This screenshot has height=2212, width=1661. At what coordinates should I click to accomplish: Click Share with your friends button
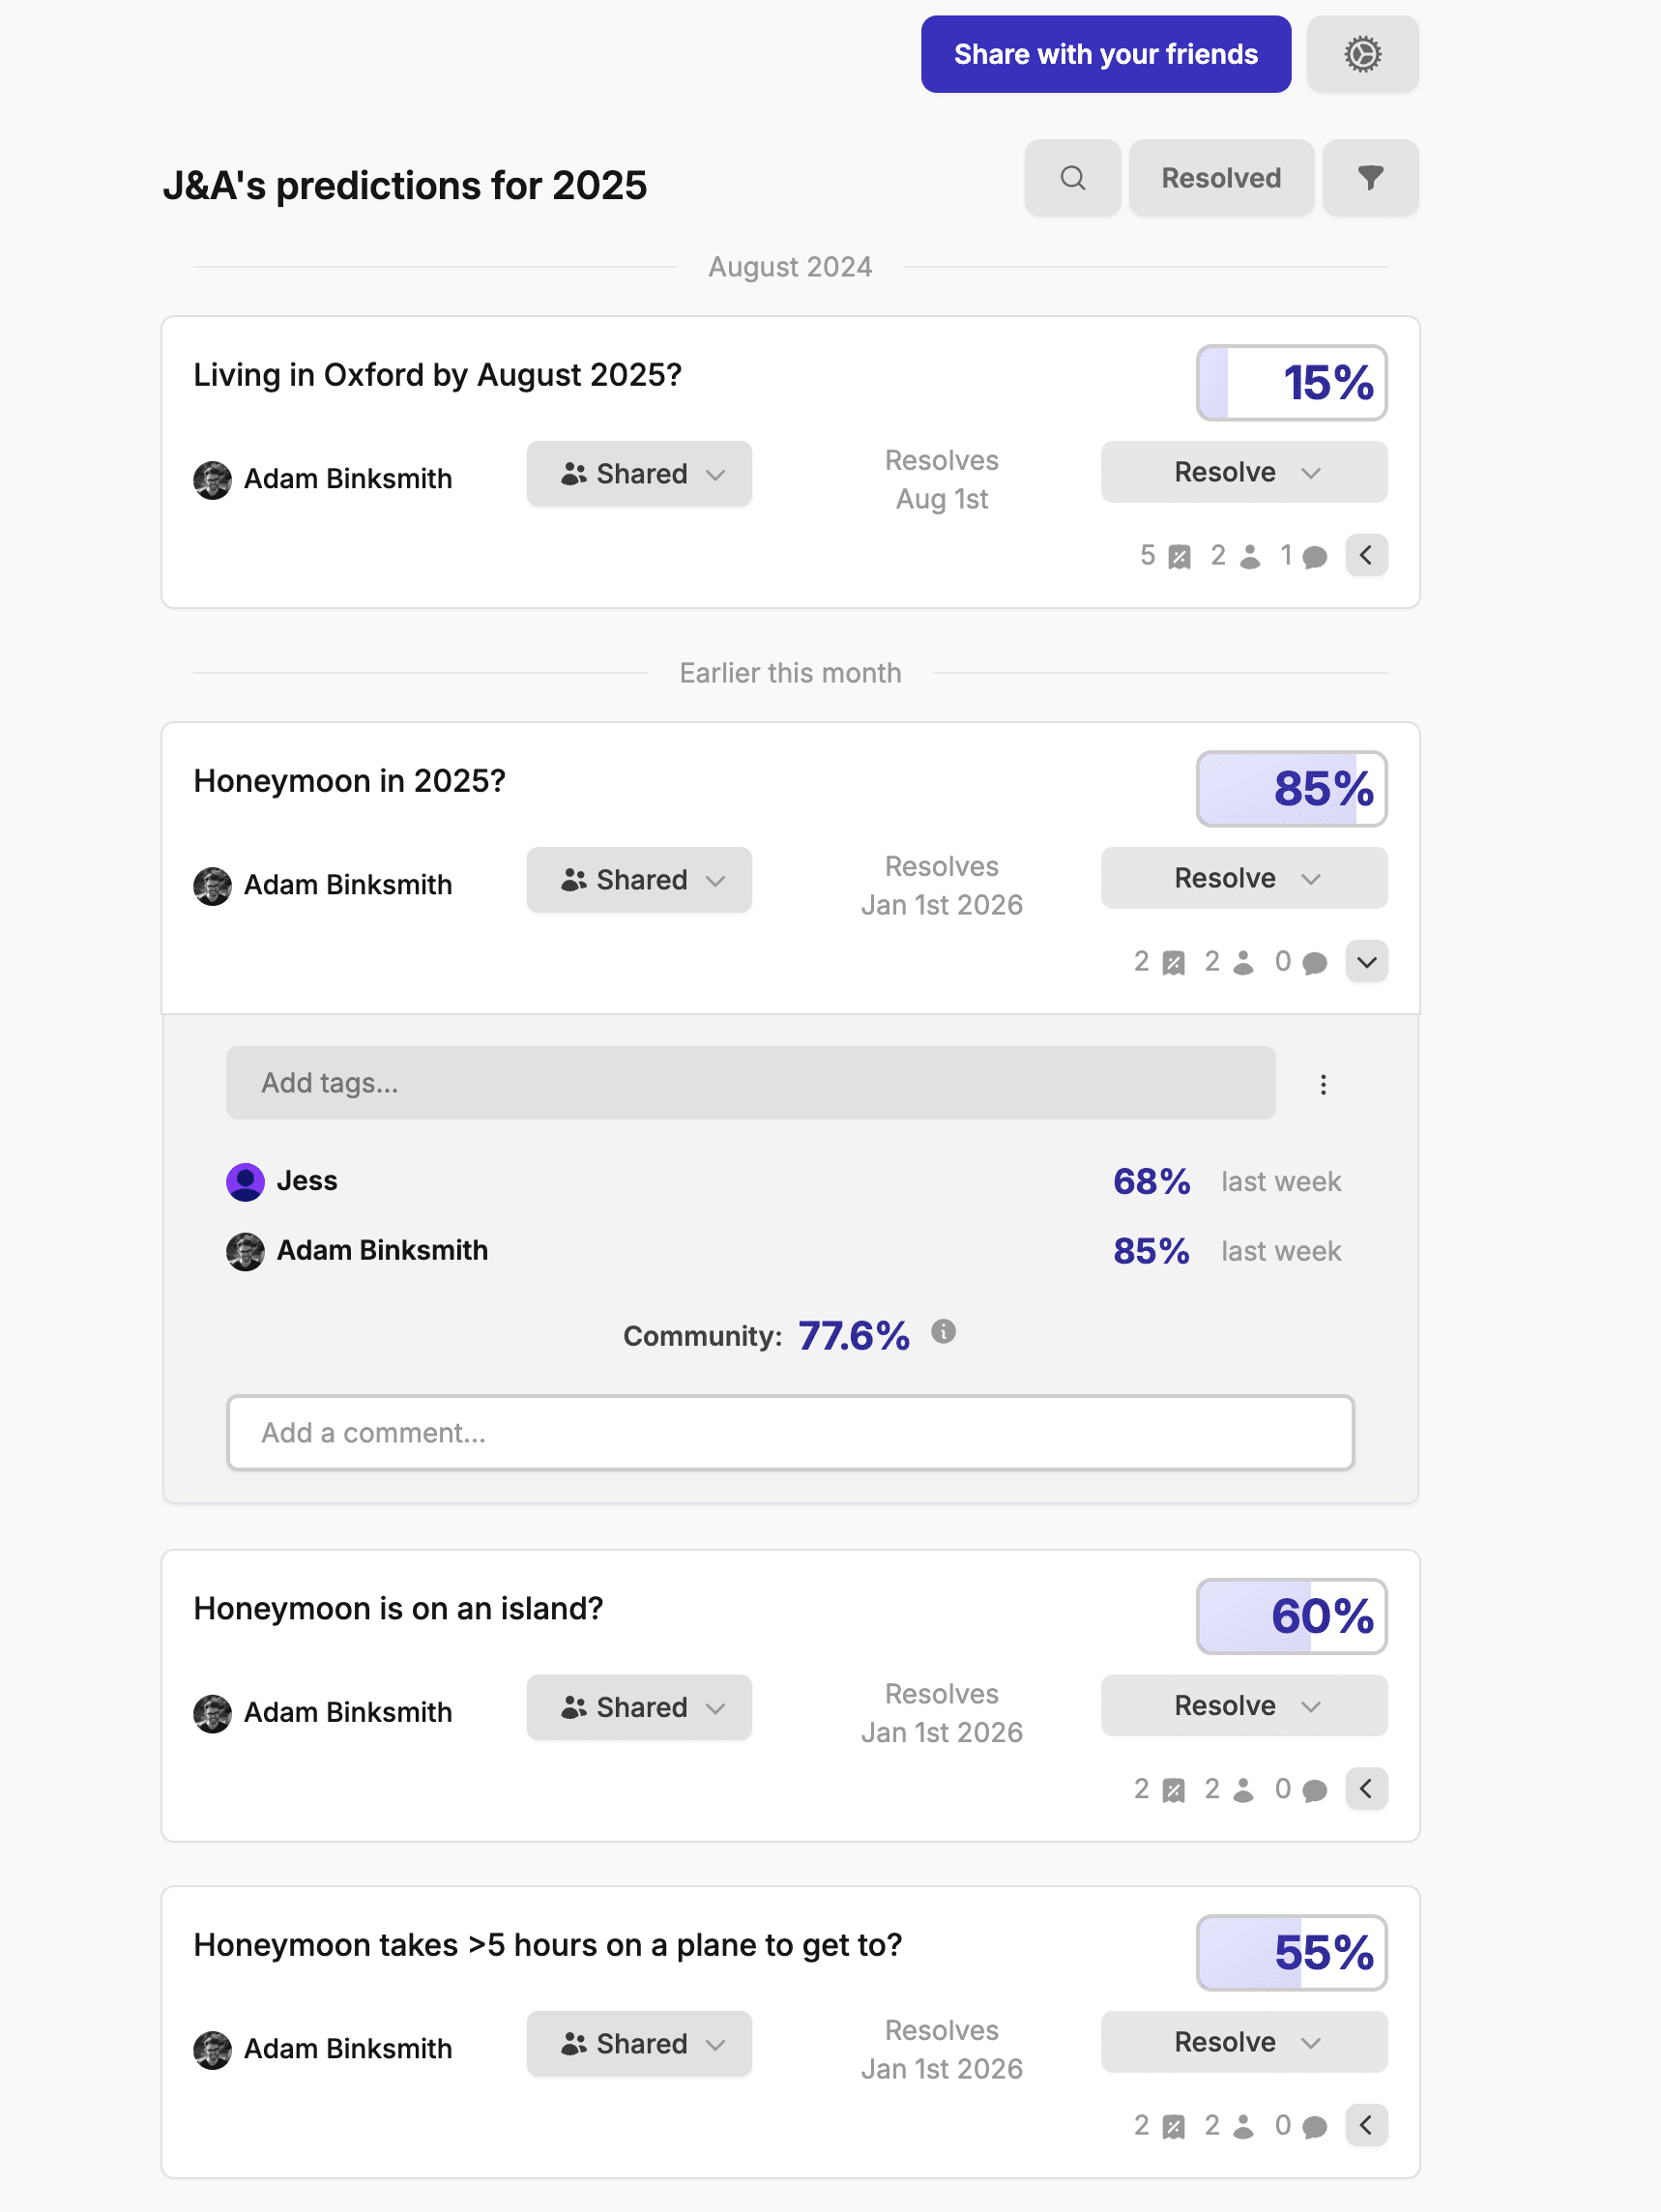point(1105,54)
